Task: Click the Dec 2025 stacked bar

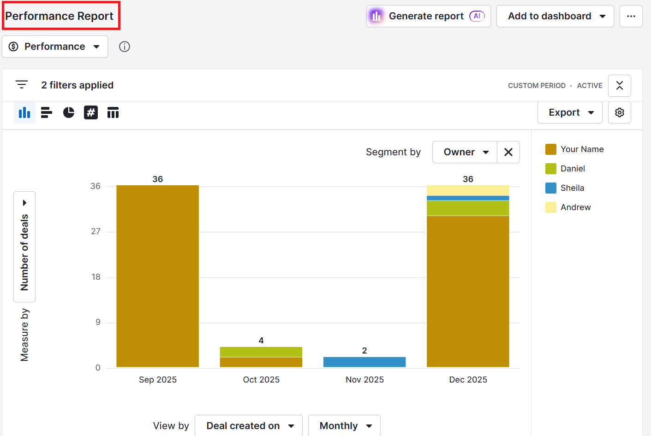Action: pos(468,277)
